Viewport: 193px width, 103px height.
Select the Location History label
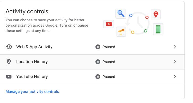click(32, 62)
